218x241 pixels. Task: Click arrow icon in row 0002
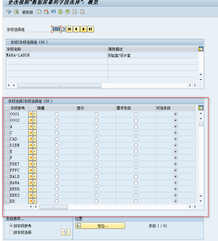pyautogui.click(x=32, y=120)
